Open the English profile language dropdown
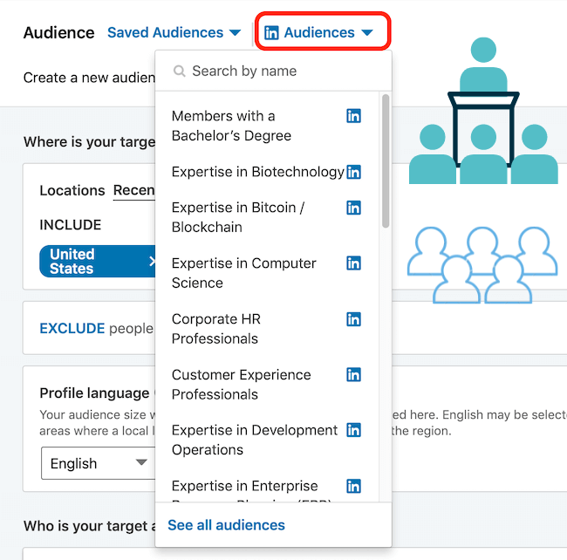 (98, 464)
